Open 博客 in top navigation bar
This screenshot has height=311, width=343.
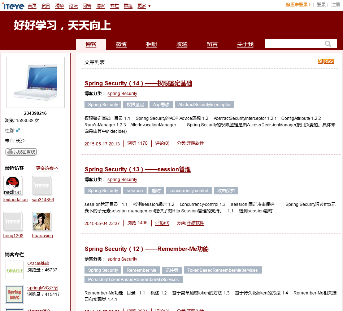pyautogui.click(x=101, y=6)
